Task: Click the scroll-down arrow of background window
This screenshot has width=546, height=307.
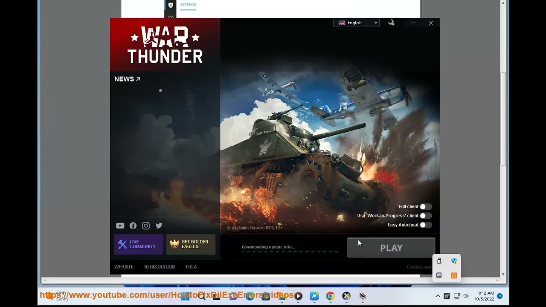Action: pos(503,274)
